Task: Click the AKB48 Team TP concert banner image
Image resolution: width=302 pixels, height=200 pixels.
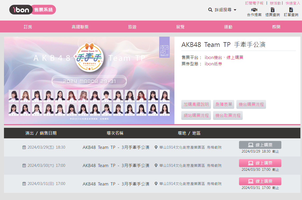Action: coord(89,80)
